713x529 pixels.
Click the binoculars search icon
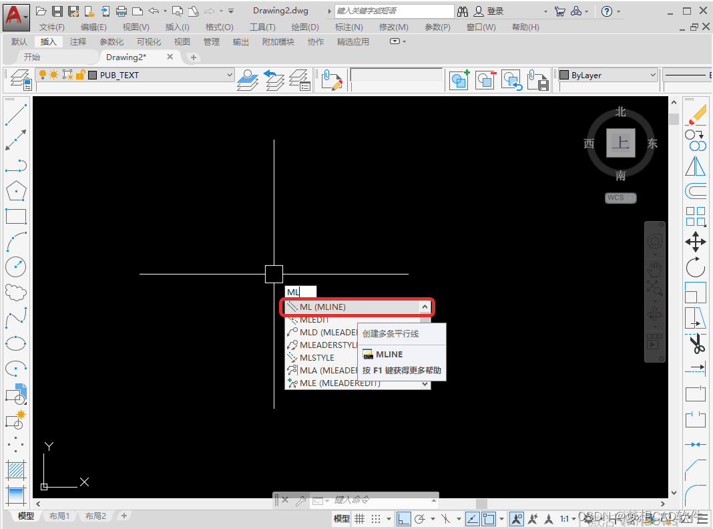tap(463, 11)
